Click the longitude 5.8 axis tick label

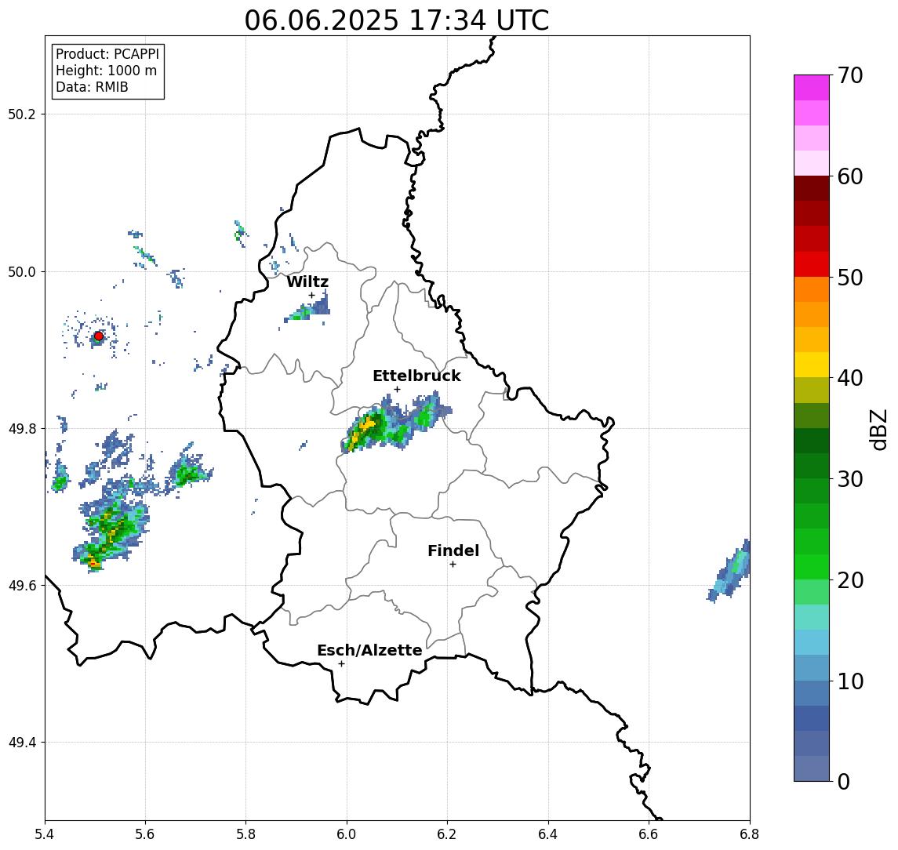click(245, 834)
